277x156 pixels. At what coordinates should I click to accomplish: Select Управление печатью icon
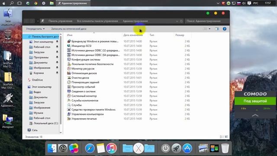point(69,119)
